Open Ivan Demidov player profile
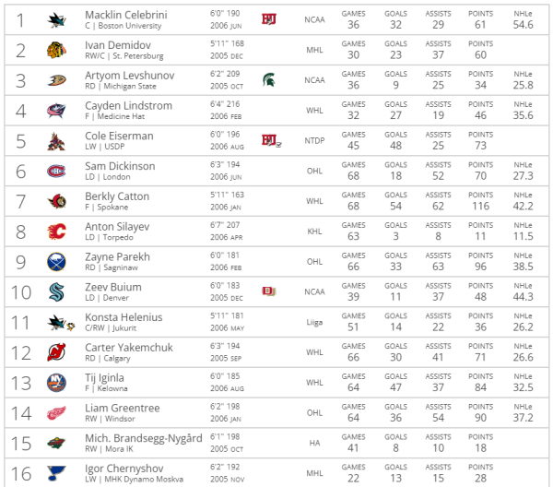This screenshot has width=553, height=487. (118, 45)
